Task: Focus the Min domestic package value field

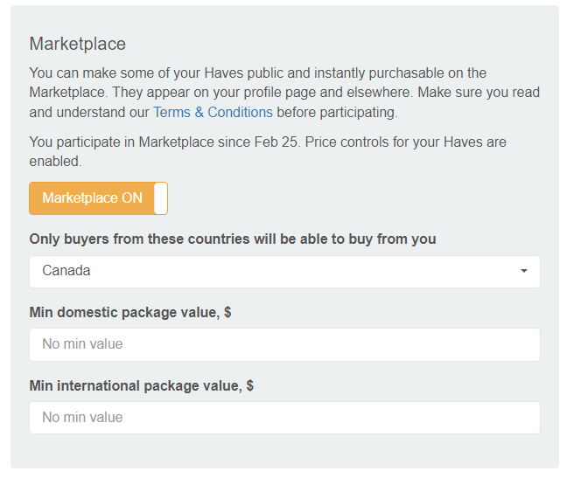Action: (284, 344)
